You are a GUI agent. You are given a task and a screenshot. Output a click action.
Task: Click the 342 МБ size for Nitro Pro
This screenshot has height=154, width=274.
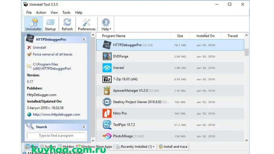[180, 113]
